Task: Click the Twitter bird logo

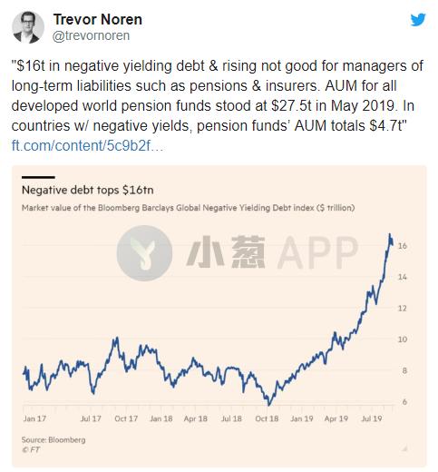Action: (418, 20)
